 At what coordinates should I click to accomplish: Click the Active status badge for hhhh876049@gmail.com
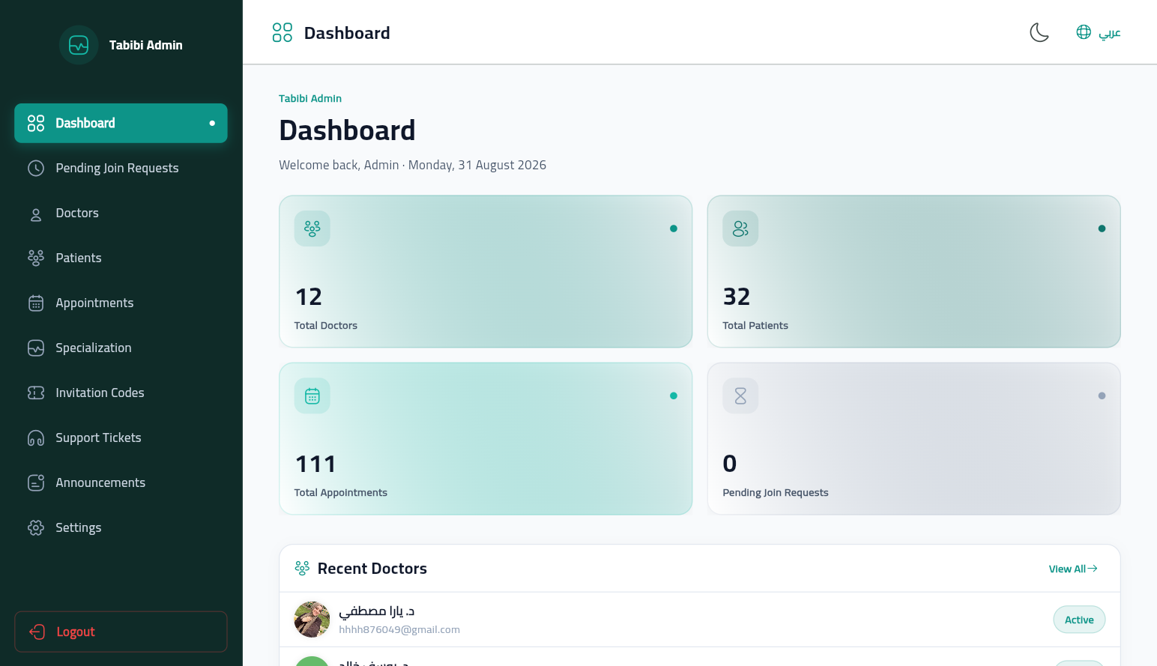coord(1079,620)
